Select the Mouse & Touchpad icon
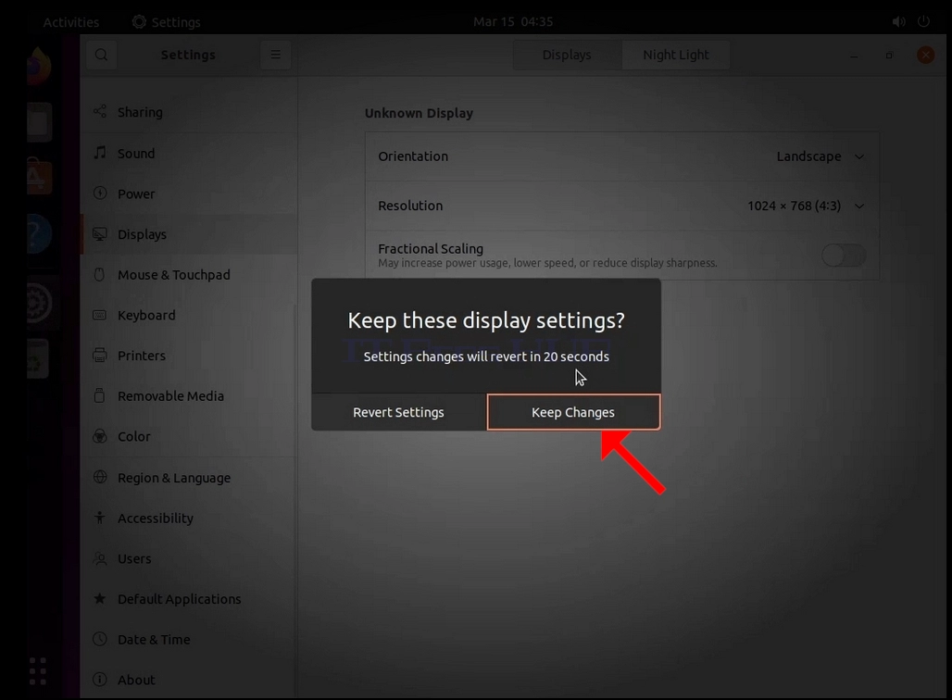The image size is (952, 700). [100, 274]
